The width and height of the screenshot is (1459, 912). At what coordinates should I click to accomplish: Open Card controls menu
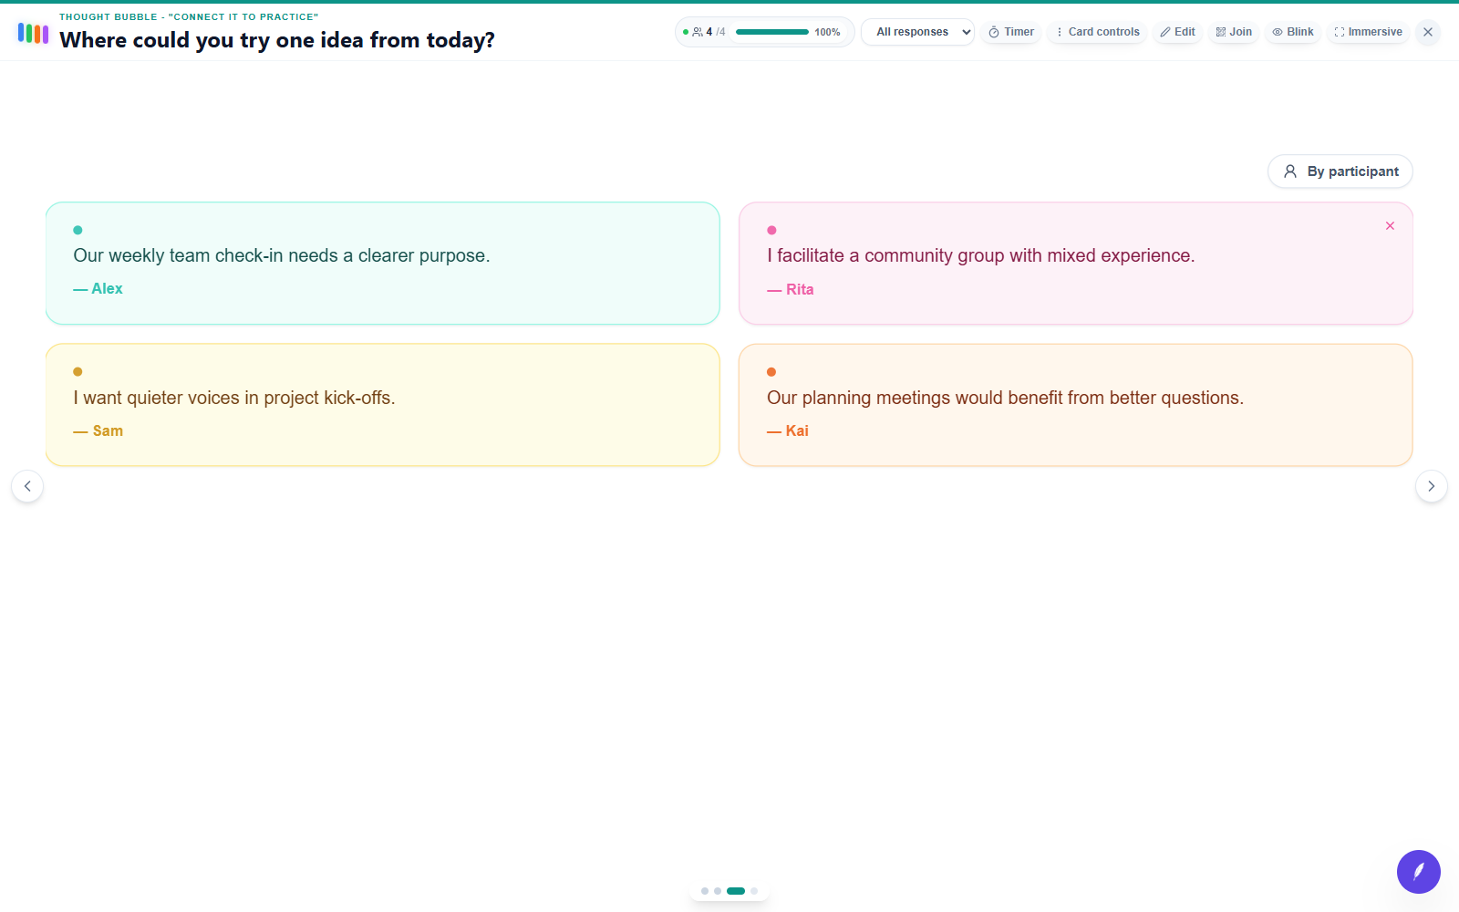(1097, 32)
